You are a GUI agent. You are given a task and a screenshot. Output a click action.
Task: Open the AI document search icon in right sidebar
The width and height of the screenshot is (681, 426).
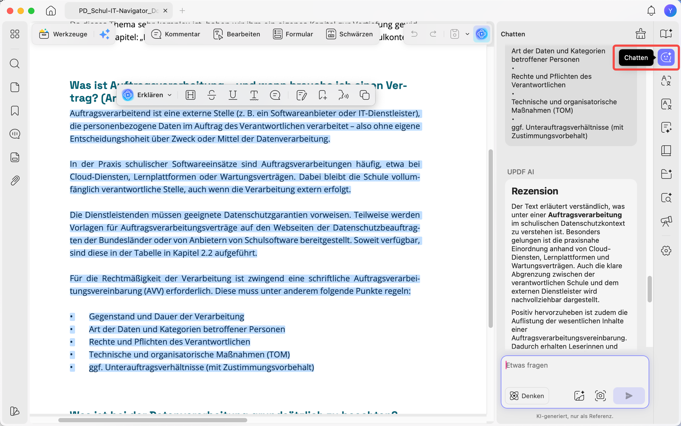(x=666, y=198)
